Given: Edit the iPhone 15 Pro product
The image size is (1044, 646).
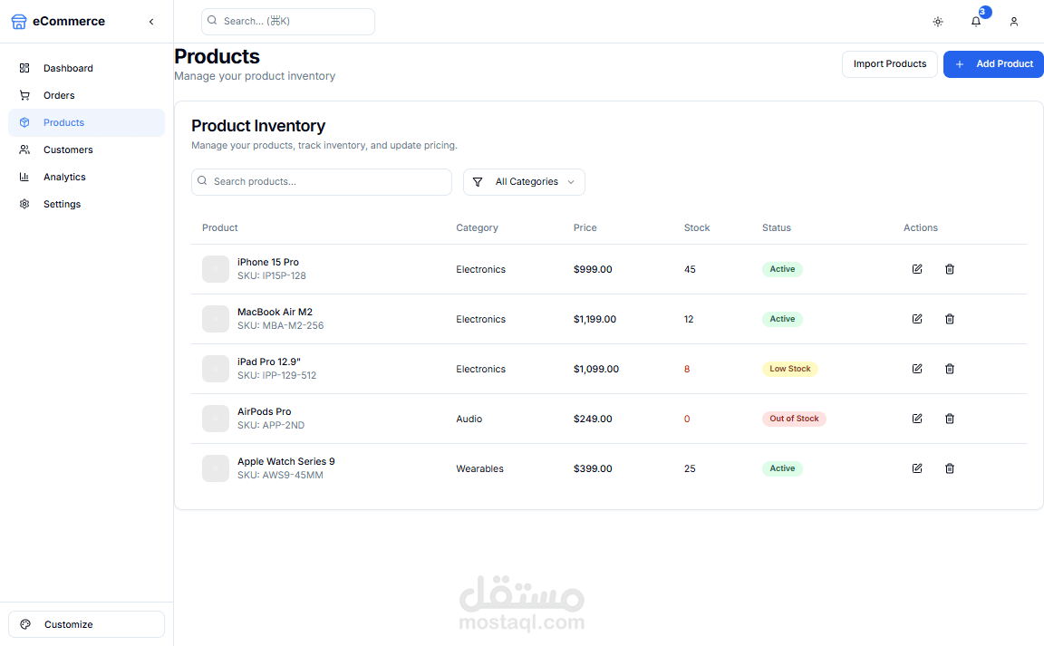Looking at the screenshot, I should [917, 269].
